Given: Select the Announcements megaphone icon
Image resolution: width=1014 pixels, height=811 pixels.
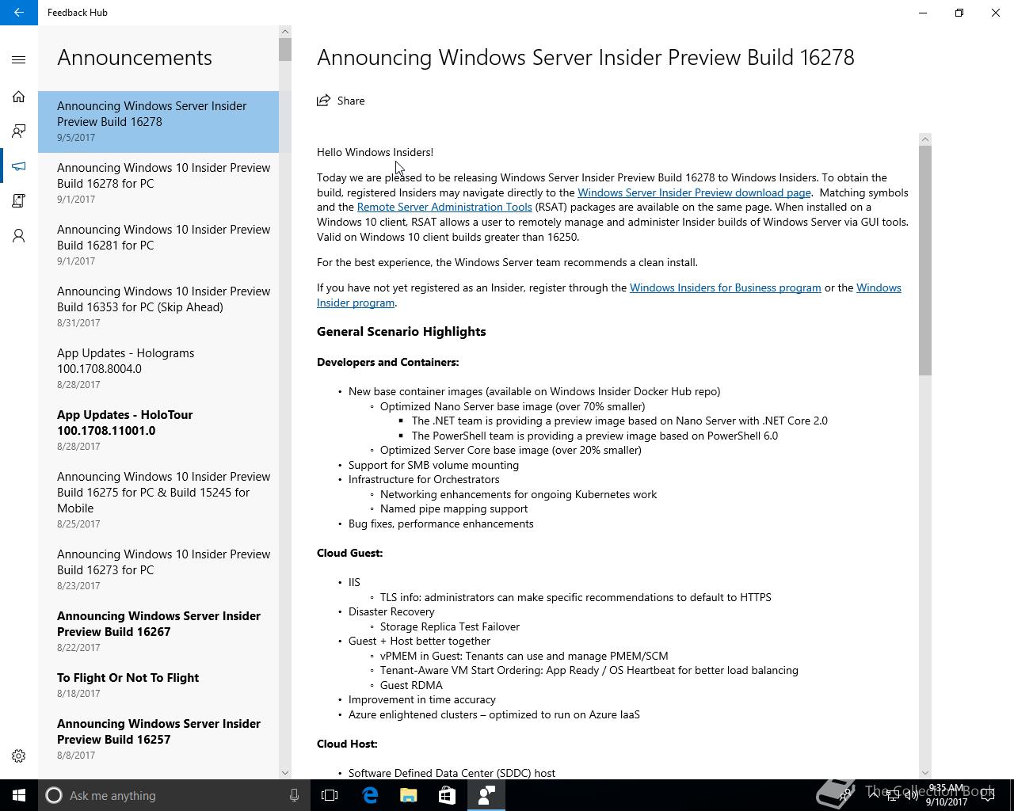Looking at the screenshot, I should click(19, 166).
